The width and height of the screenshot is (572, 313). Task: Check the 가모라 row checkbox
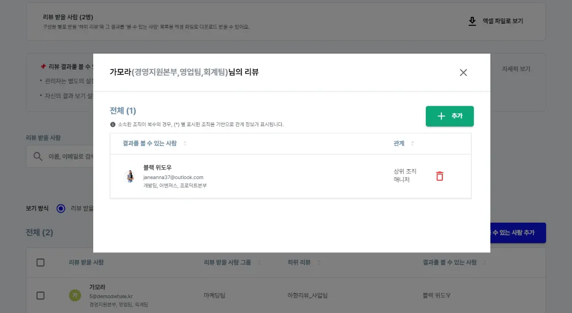point(40,295)
